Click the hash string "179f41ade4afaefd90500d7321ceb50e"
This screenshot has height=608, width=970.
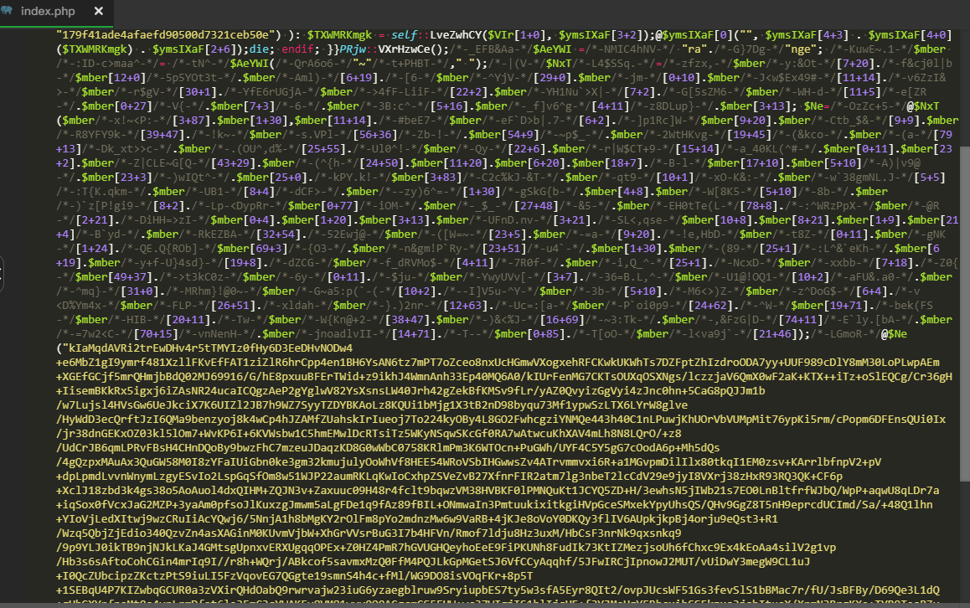pos(165,35)
